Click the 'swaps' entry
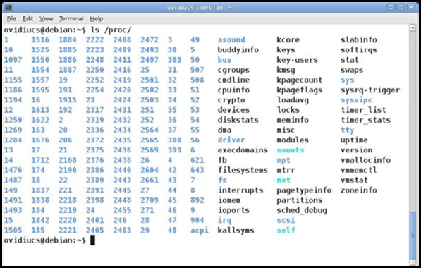421x268 pixels. point(352,70)
